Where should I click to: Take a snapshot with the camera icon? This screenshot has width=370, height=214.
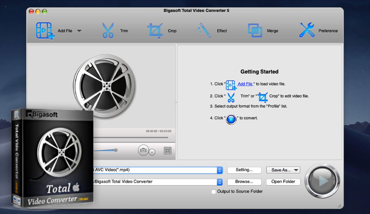tap(143, 150)
